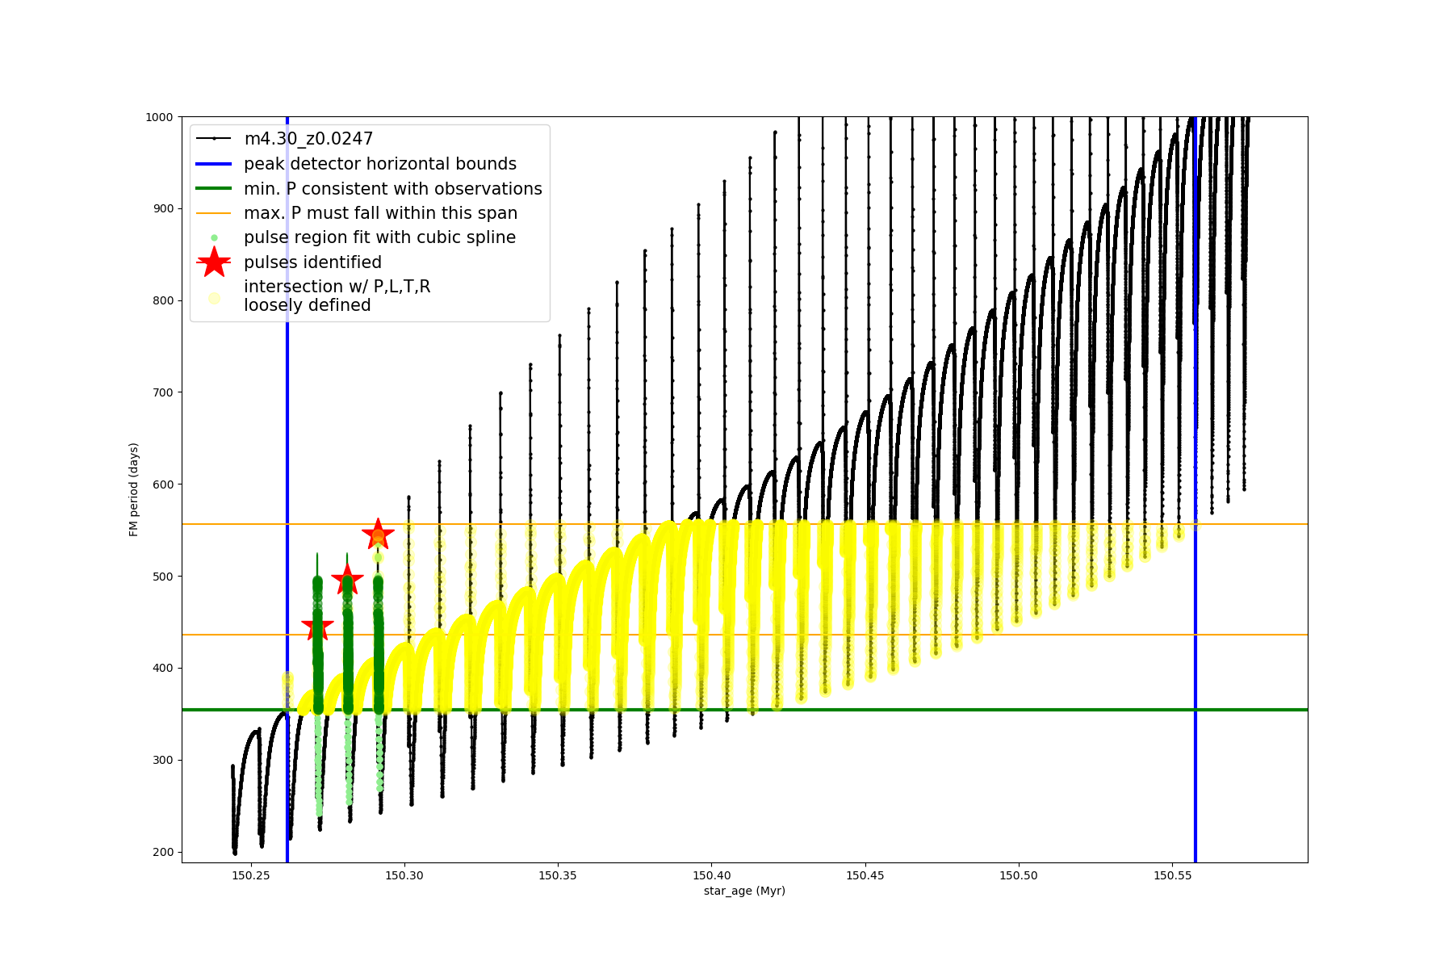Viewport: 1453px width, 969px height.
Task: Click 'max. P must fall within this span' label
Action: tap(380, 213)
